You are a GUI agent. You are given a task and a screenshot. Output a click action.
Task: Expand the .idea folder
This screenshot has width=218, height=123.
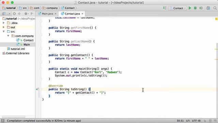coord(4,23)
